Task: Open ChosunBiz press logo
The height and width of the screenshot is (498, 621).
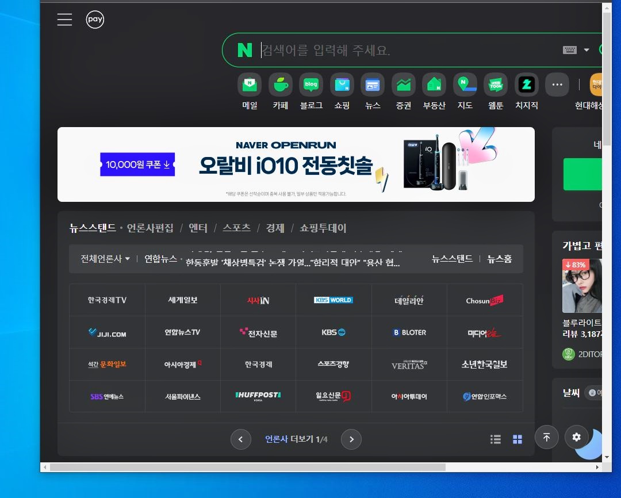Action: [485, 300]
